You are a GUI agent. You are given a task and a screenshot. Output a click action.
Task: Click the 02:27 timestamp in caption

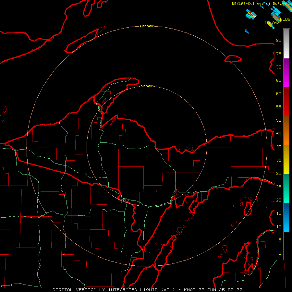click(x=235, y=290)
